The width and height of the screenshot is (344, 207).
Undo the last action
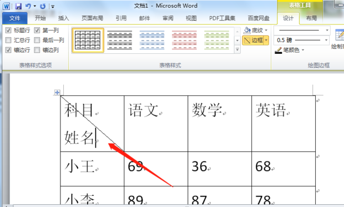(28, 6)
